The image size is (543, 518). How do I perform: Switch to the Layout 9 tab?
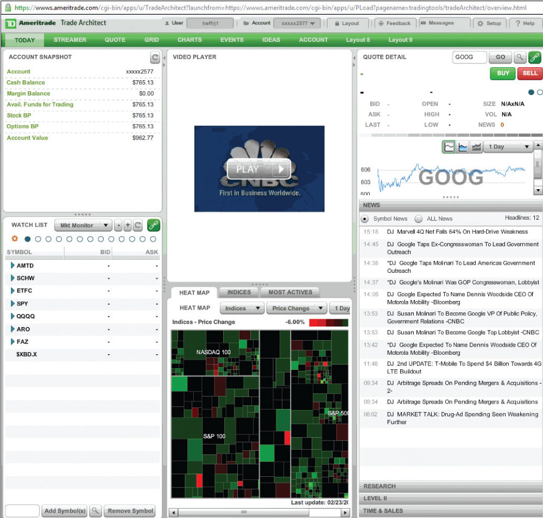400,40
